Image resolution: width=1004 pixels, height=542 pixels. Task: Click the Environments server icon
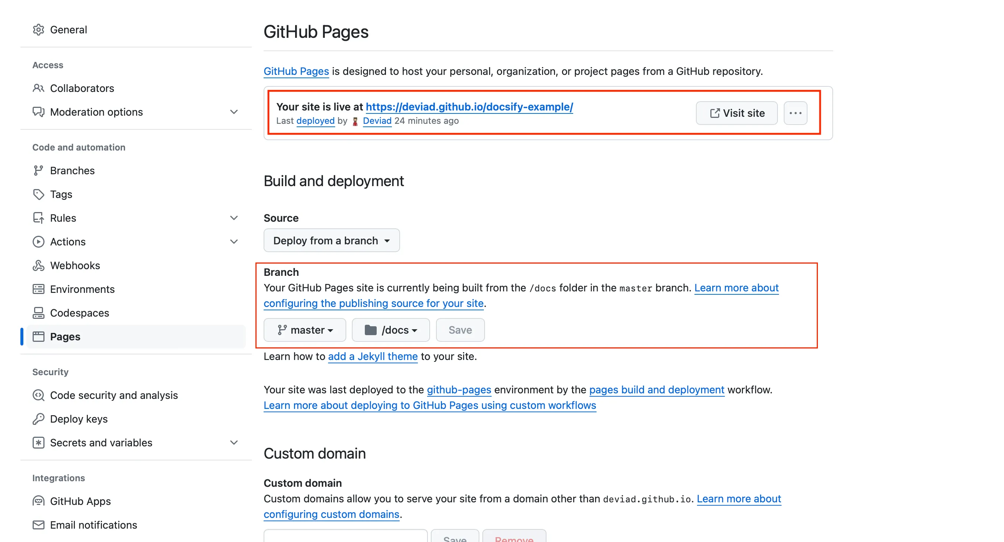click(38, 289)
